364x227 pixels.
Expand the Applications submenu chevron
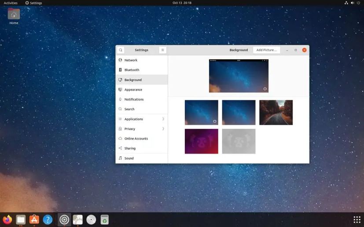coord(163,119)
